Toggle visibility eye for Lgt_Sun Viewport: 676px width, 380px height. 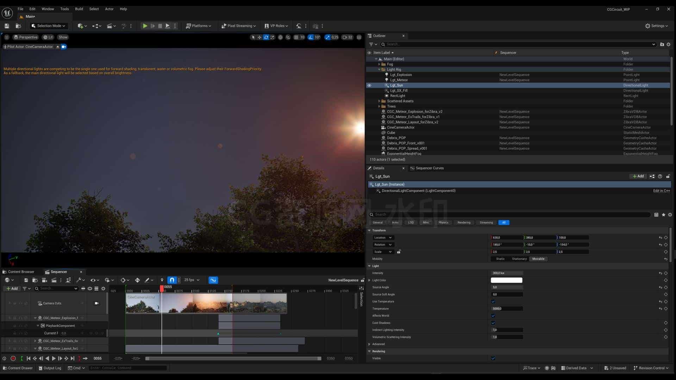click(x=369, y=85)
